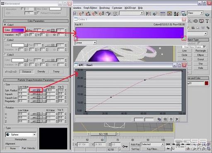
Task: Click the 3D Snaps toggle icon
Action: pyautogui.click(x=82, y=14)
